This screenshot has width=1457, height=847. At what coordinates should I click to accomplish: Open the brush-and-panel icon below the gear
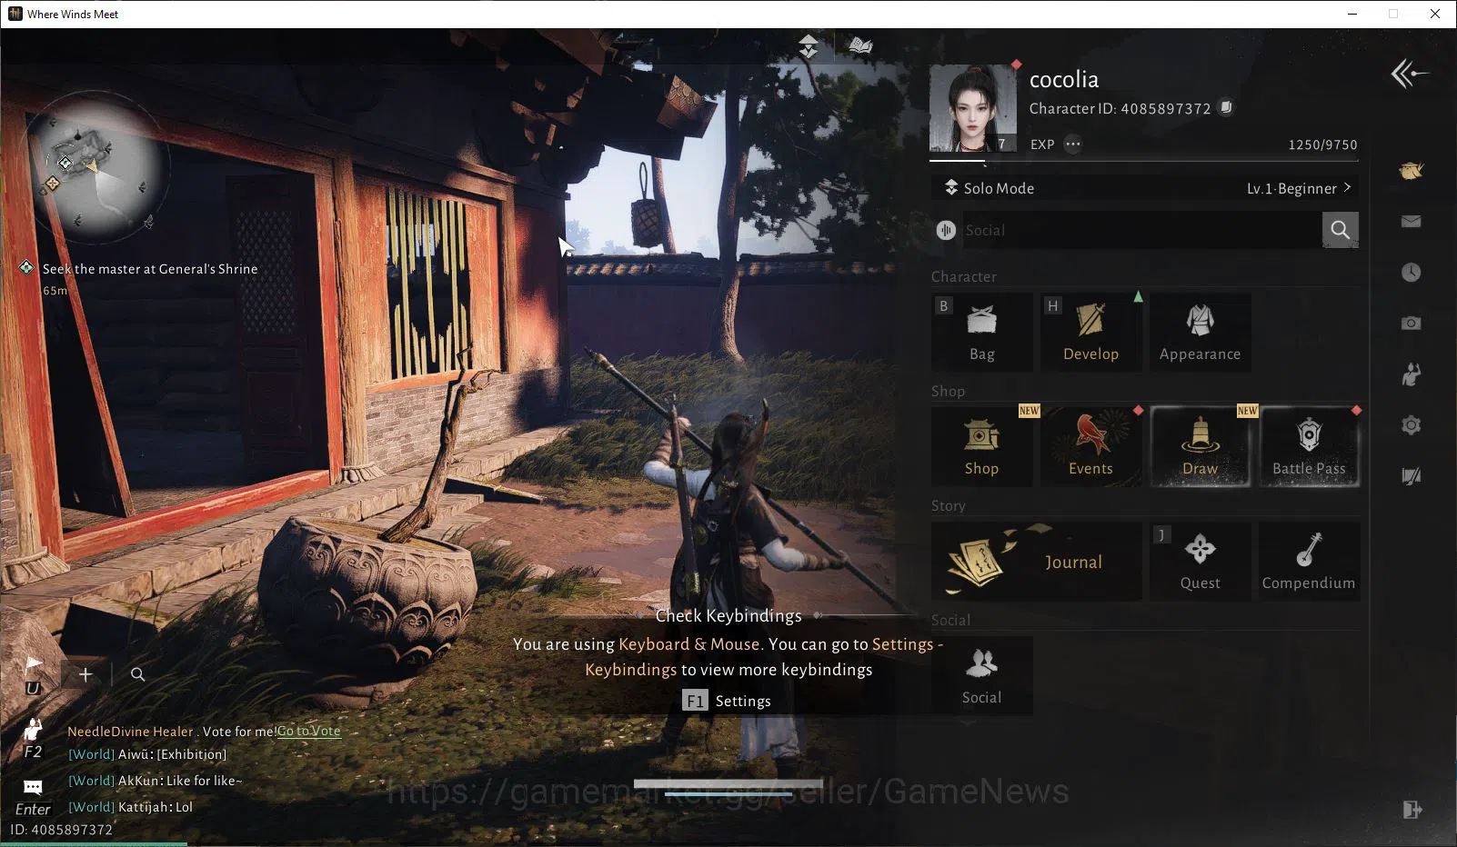click(1411, 475)
